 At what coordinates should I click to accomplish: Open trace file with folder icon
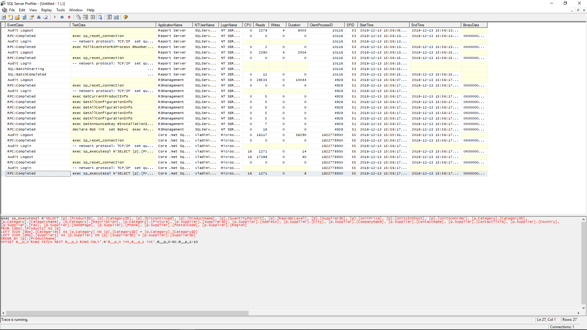click(x=17, y=17)
